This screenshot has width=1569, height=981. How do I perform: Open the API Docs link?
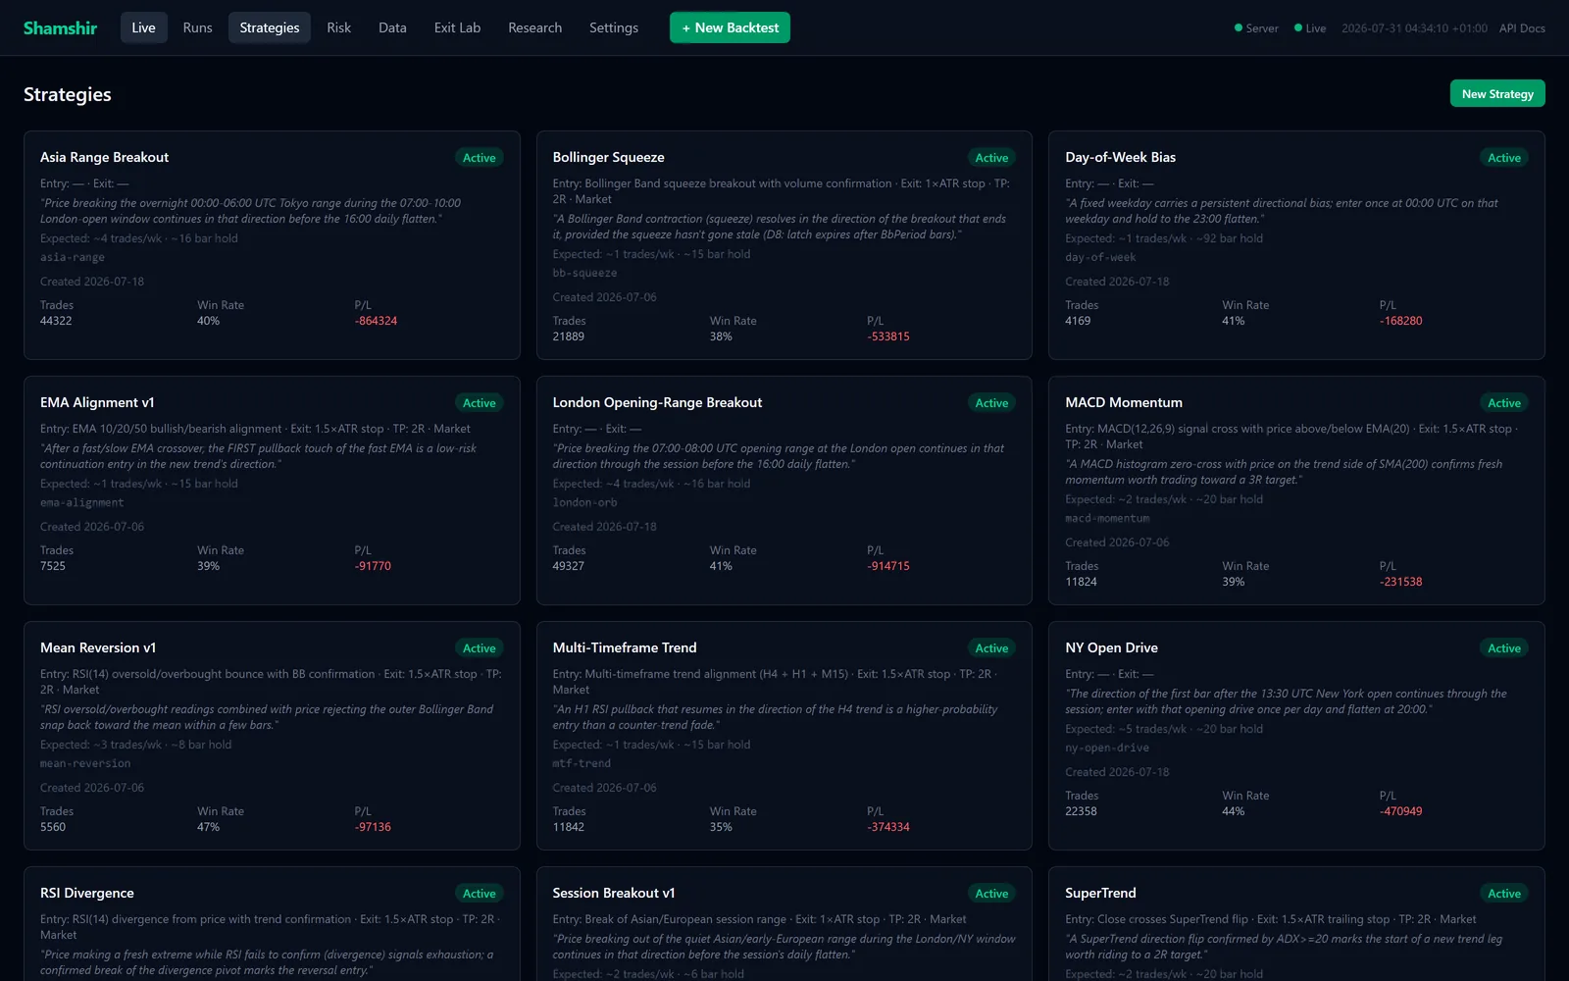pos(1522,28)
